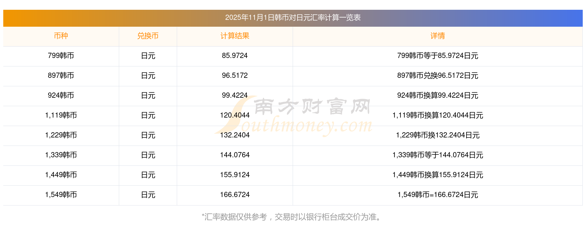Click the 详情 column header

438,36
